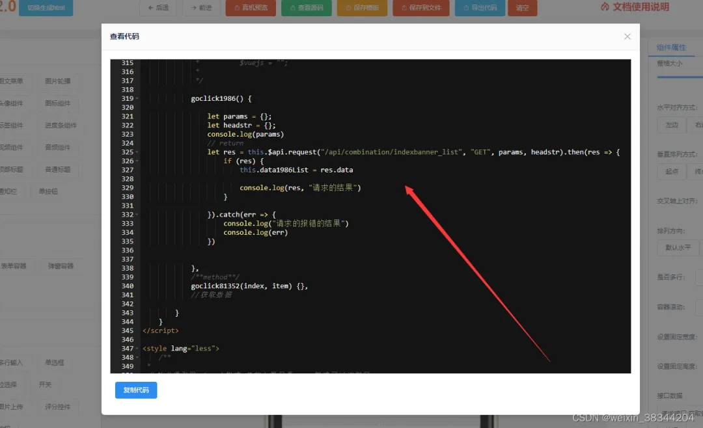Image resolution: width=703 pixels, height=428 pixels.
Task: Click the console.log(params) code line
Action: point(245,134)
